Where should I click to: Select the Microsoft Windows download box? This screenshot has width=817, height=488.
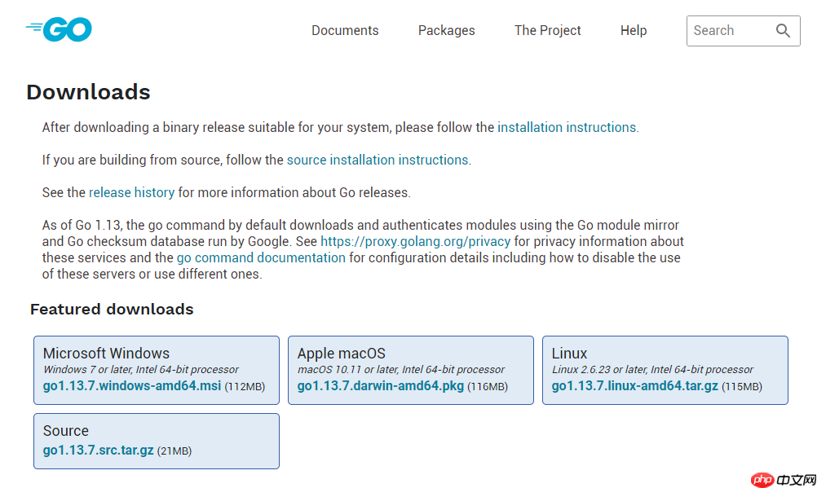[x=157, y=371]
